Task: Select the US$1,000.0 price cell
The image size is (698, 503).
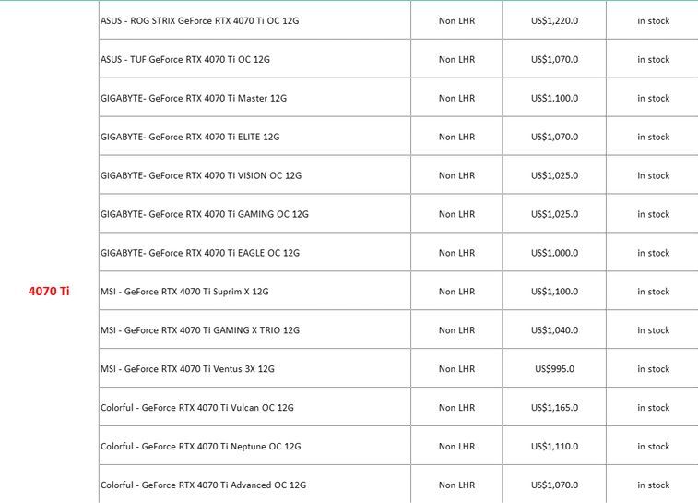Action: tap(554, 253)
